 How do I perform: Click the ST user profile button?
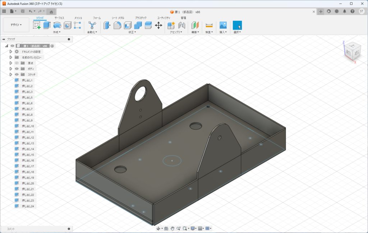coord(362,11)
